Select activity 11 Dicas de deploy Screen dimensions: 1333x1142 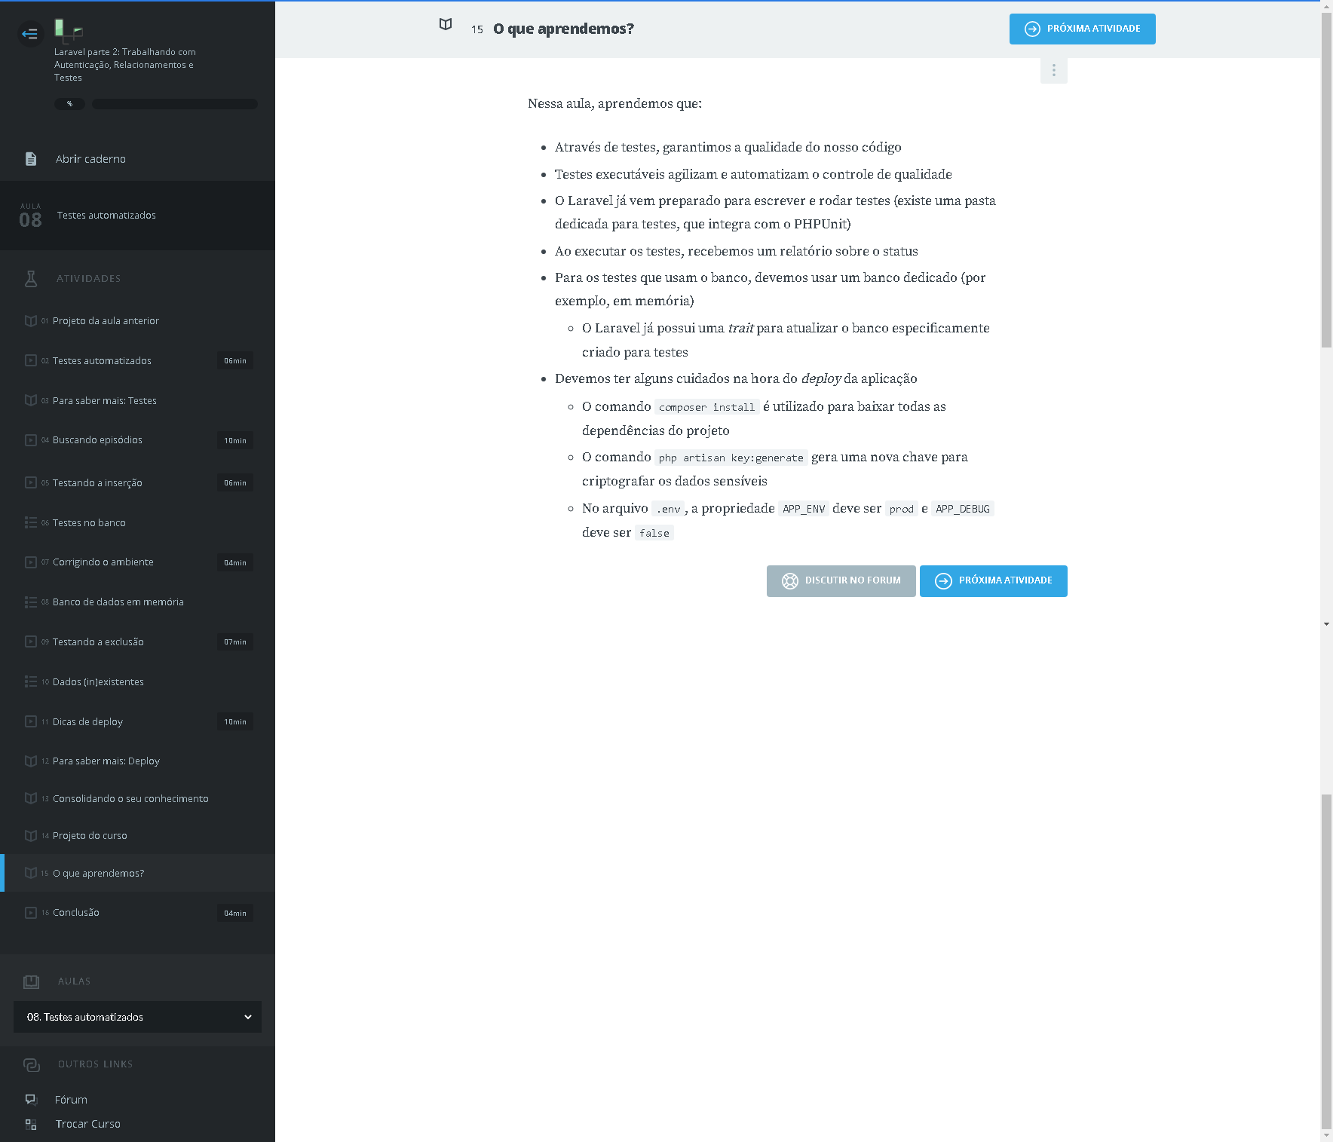click(x=87, y=722)
